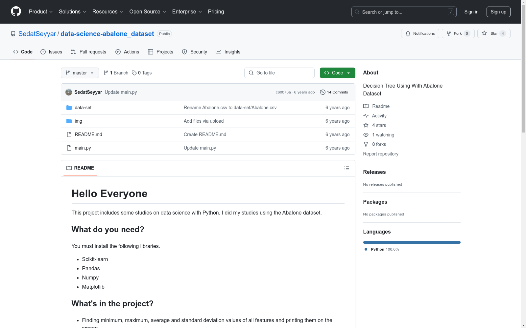Viewport: 526px width, 328px height.
Task: Click Sign in
Action: (471, 12)
